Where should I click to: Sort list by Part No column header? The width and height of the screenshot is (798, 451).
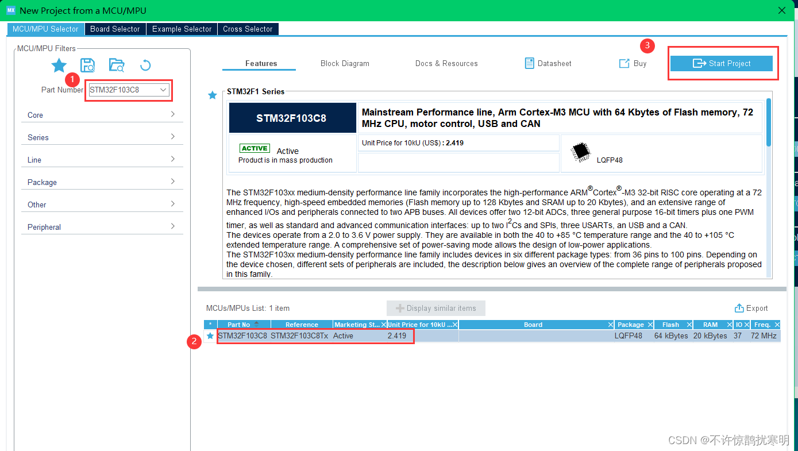(244, 325)
